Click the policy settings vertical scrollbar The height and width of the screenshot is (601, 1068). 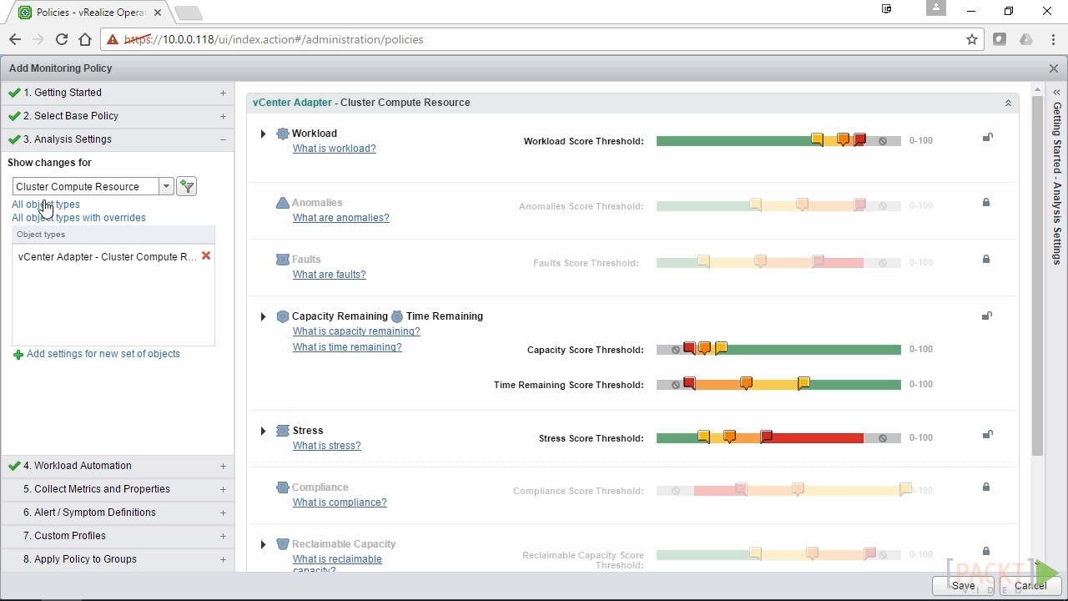coord(1037,275)
